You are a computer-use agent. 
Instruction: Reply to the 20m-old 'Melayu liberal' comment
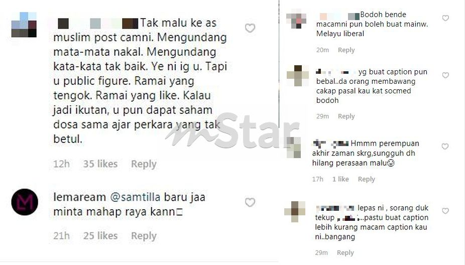pos(346,50)
